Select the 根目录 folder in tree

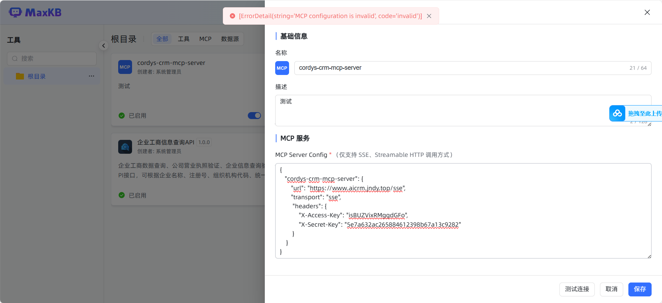click(37, 76)
